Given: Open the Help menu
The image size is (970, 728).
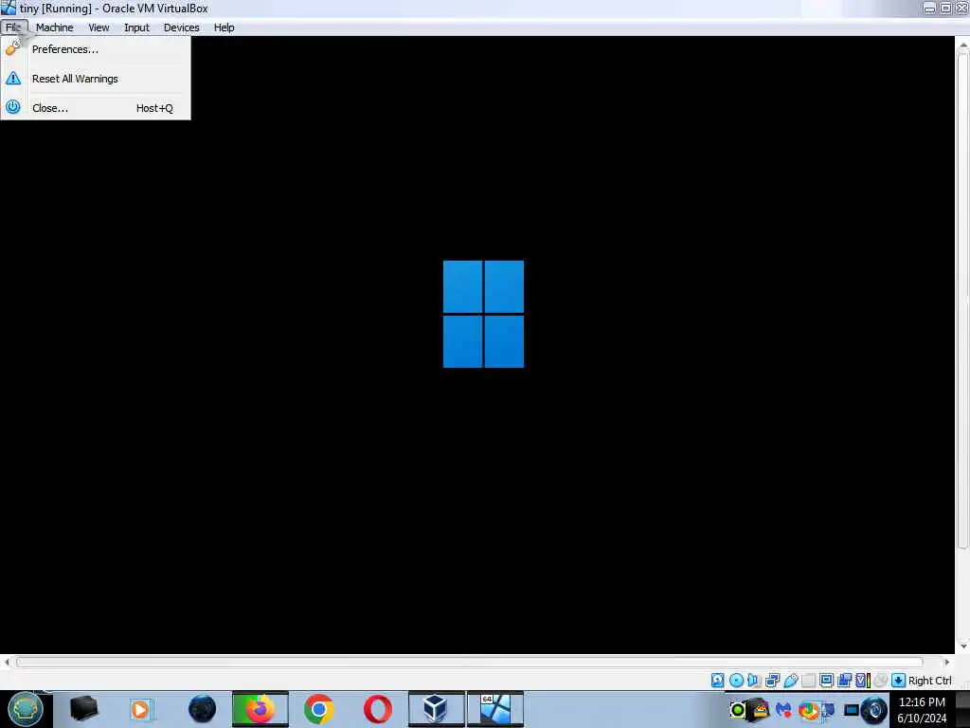Looking at the screenshot, I should pos(224,27).
